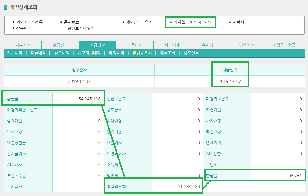Click the 사차배당 label

213,121
